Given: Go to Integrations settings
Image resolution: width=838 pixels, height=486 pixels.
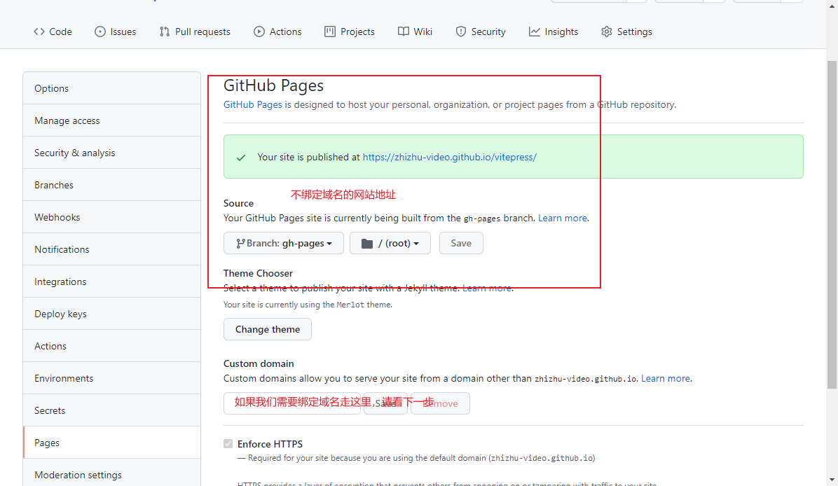Looking at the screenshot, I should [111, 282].
